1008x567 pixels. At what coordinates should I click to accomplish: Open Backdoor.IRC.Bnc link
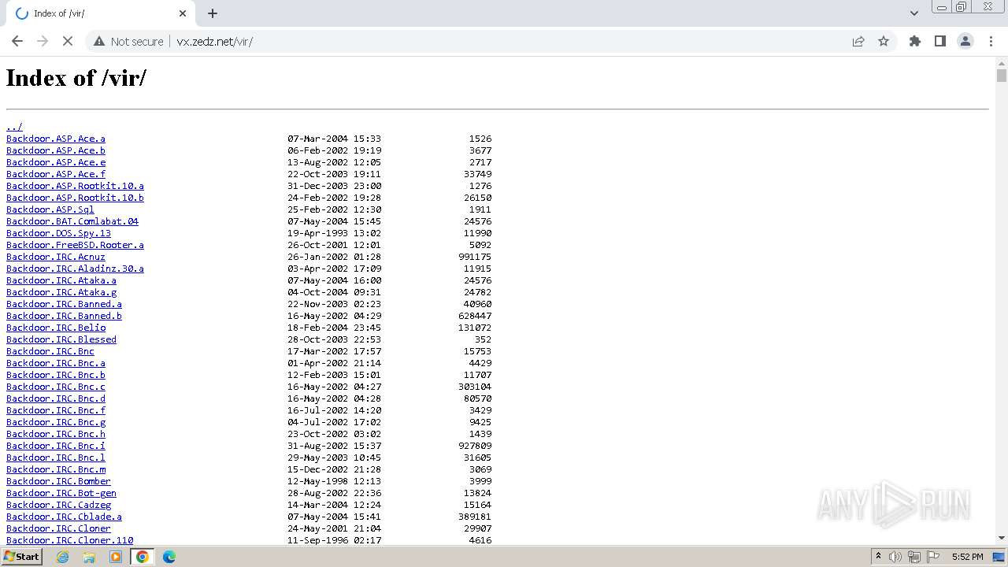coord(50,351)
